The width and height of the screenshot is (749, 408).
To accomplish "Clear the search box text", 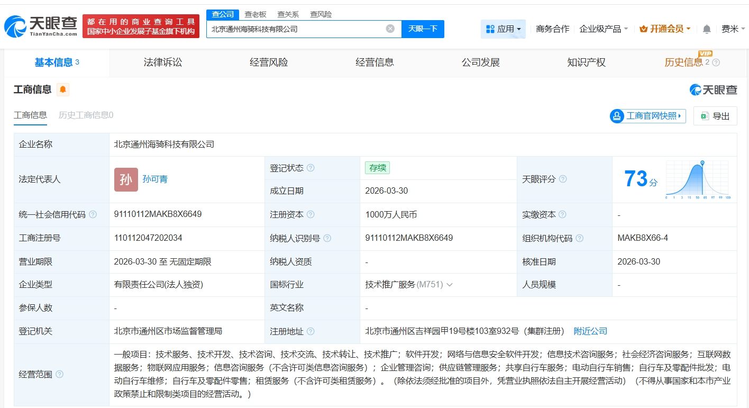I will [x=390, y=29].
